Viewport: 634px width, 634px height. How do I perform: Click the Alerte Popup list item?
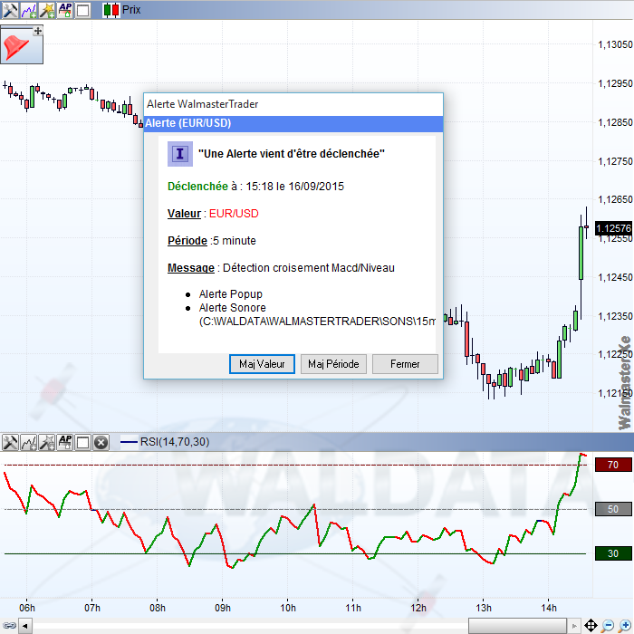tap(231, 294)
